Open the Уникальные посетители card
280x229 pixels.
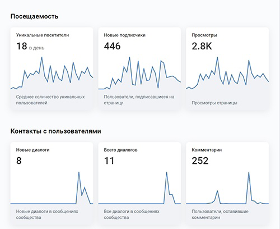point(52,68)
